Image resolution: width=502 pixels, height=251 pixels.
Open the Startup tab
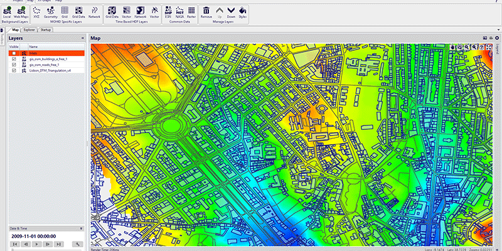46,29
